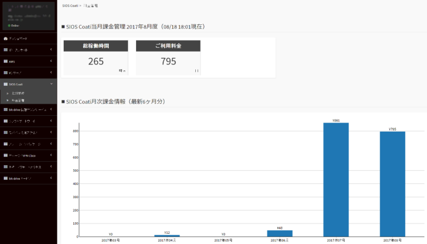Open the AWS sidebar menu
427x244 pixels.
click(x=28, y=61)
